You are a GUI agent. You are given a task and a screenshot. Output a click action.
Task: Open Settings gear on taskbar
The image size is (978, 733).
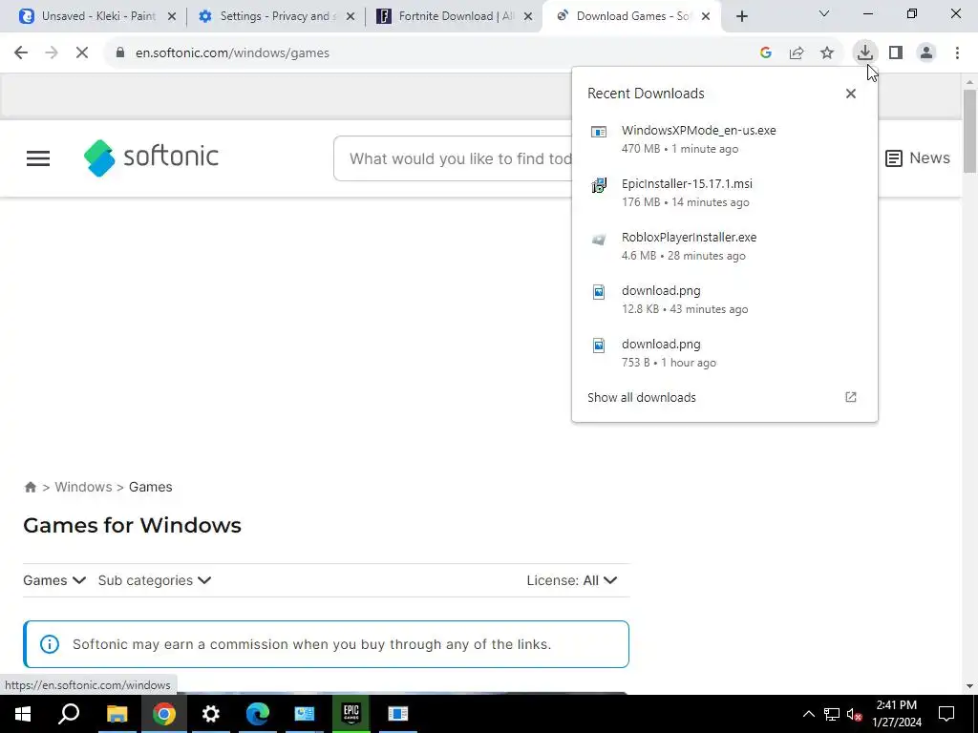click(211, 714)
